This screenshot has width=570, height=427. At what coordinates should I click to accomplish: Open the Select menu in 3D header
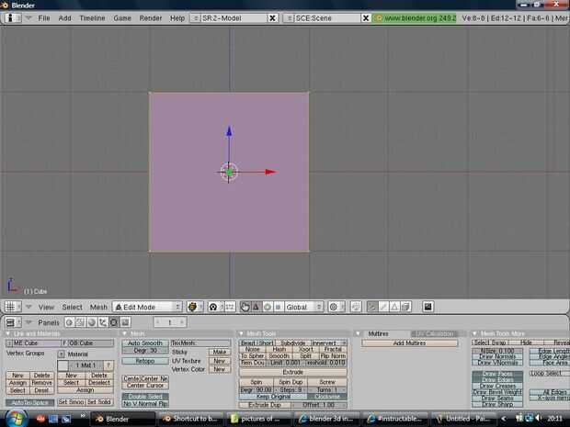click(x=72, y=308)
